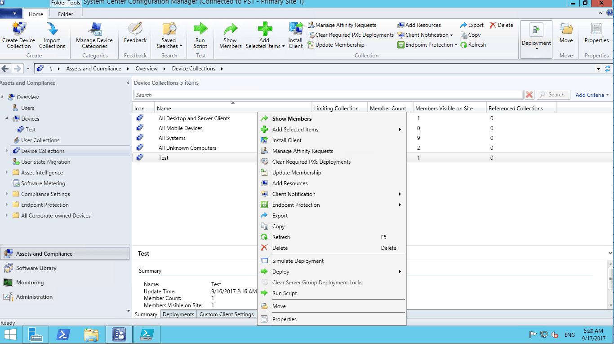
Task: Click the Windows Start button
Action: pyautogui.click(x=10, y=335)
